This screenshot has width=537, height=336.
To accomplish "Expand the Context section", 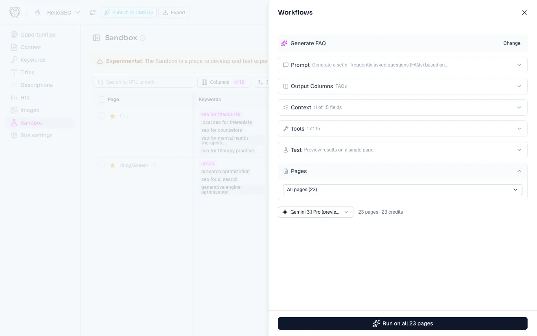I will (403, 107).
